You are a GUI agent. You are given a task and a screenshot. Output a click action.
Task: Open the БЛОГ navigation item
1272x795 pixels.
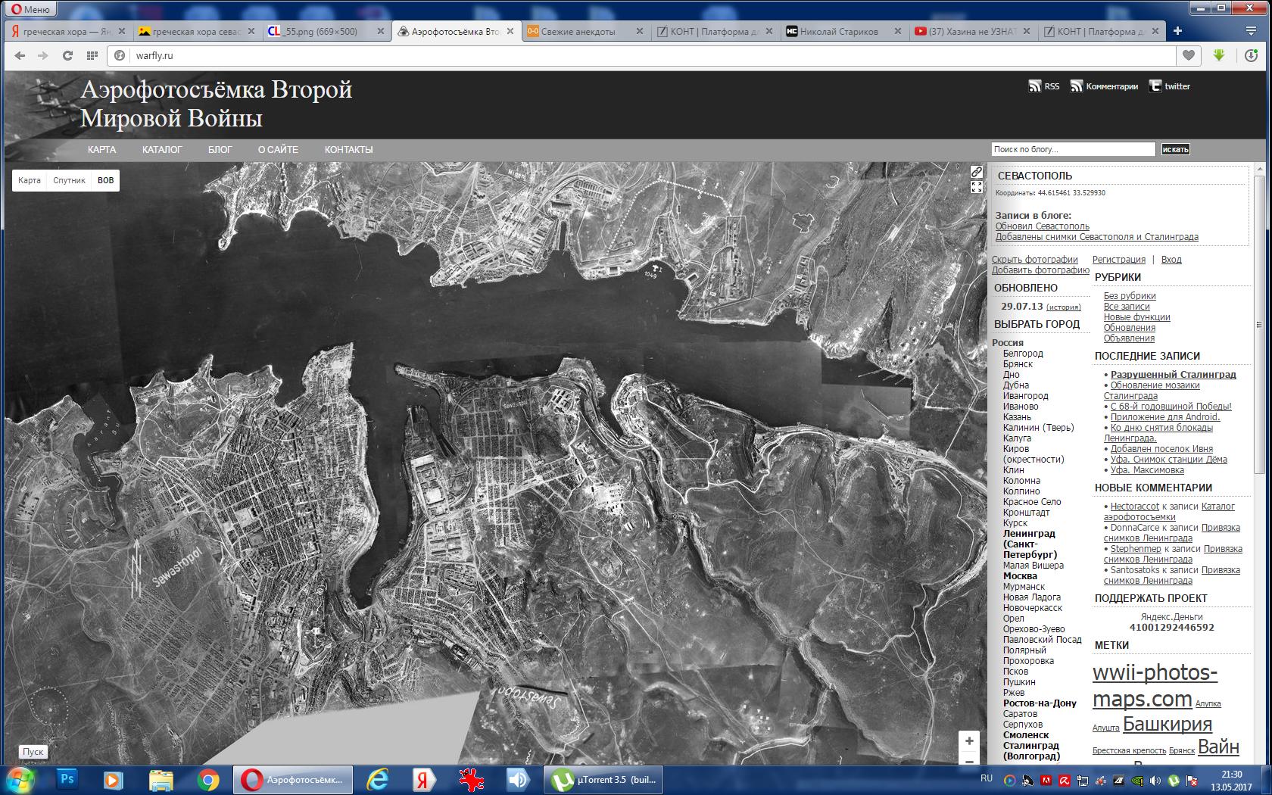pyautogui.click(x=220, y=149)
